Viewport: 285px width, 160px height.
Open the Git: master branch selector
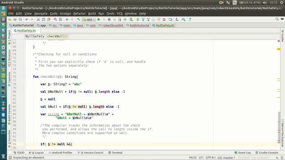point(226,158)
